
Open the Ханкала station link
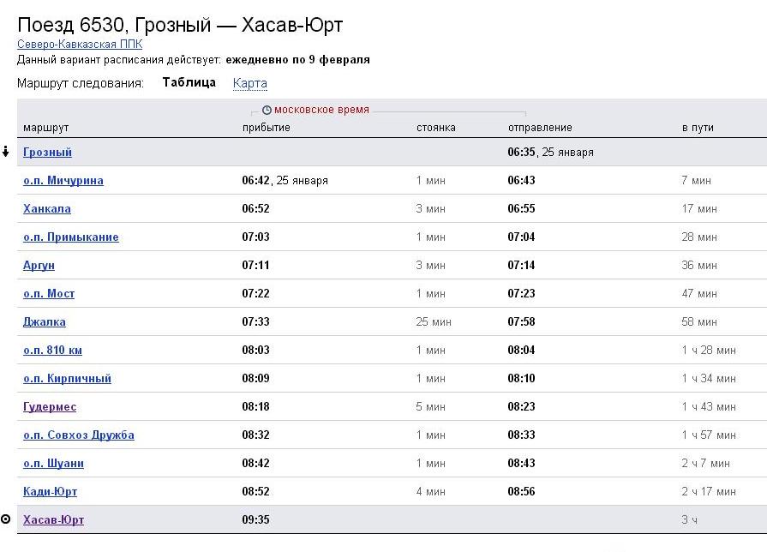tap(47, 209)
